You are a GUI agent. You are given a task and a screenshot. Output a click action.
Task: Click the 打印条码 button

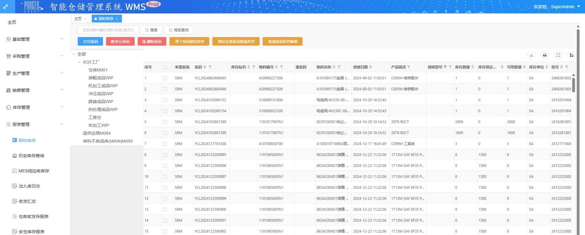click(90, 42)
